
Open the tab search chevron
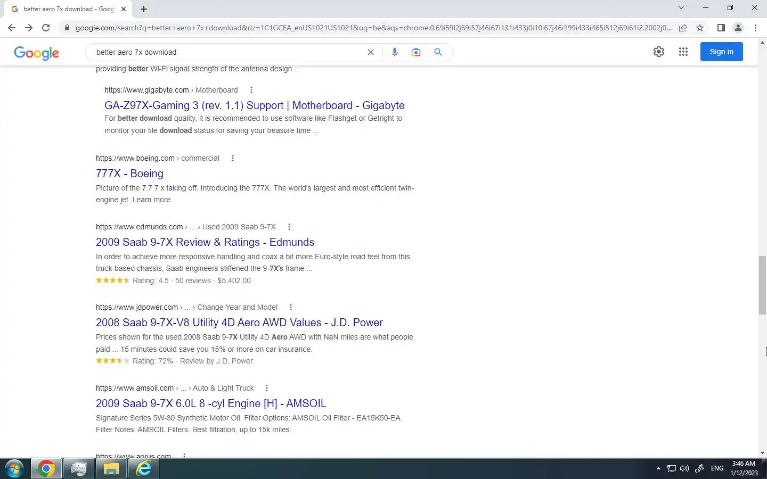[x=681, y=7]
